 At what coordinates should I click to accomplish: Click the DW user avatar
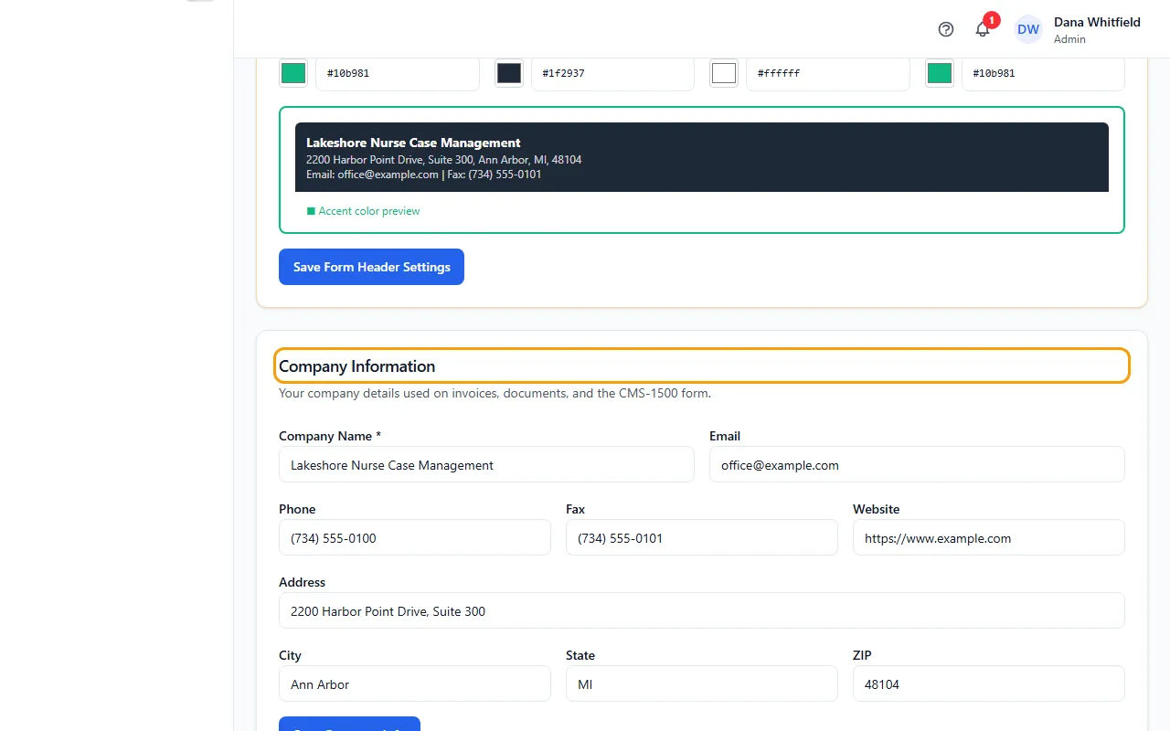point(1028,29)
